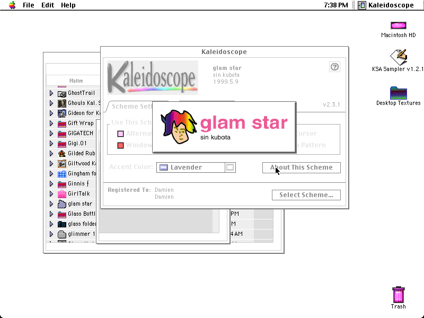The image size is (424, 318).
Task: Select the glass folder scheme icon
Action: click(62, 224)
